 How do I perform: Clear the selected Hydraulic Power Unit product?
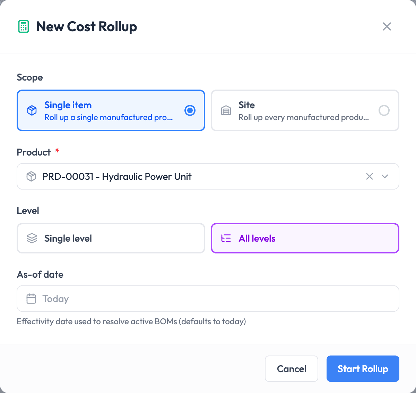(x=370, y=176)
